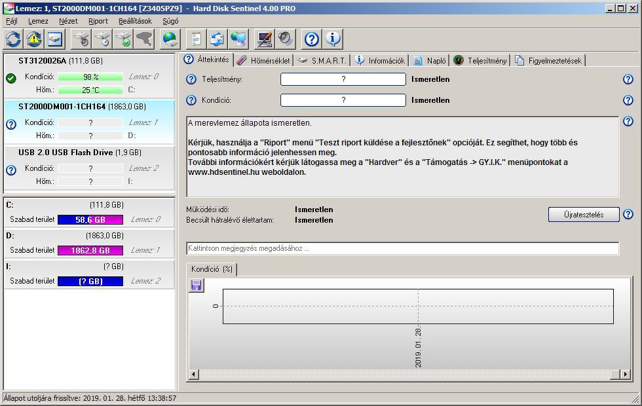The height and width of the screenshot is (406, 642).
Task: Click the chart scrollbar left arrow
Action: pyautogui.click(x=194, y=374)
